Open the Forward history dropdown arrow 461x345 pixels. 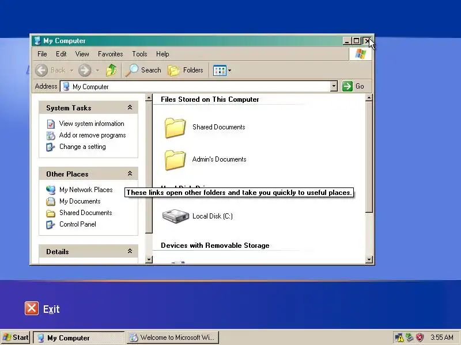(97, 70)
